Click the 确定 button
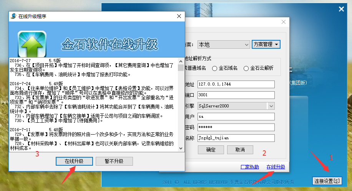Image resolution: width=352 pixels, height=191 pixels. 211,150
